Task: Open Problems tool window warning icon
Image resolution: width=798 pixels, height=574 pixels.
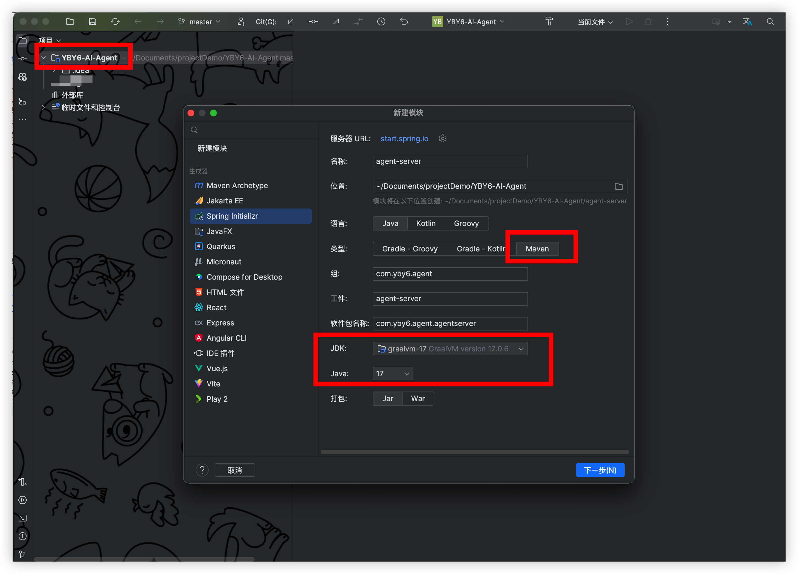Action: click(23, 536)
